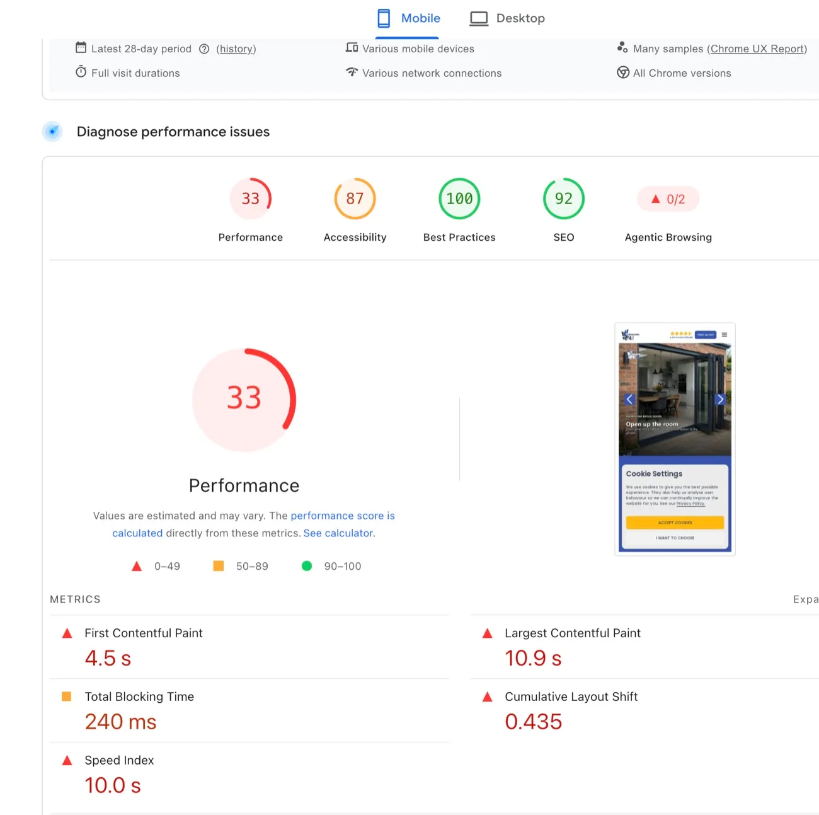This screenshot has height=815, width=819.
Task: Click the mobile phone icon
Action: [384, 18]
